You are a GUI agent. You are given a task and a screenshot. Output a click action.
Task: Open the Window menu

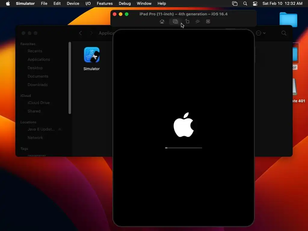tap(144, 4)
